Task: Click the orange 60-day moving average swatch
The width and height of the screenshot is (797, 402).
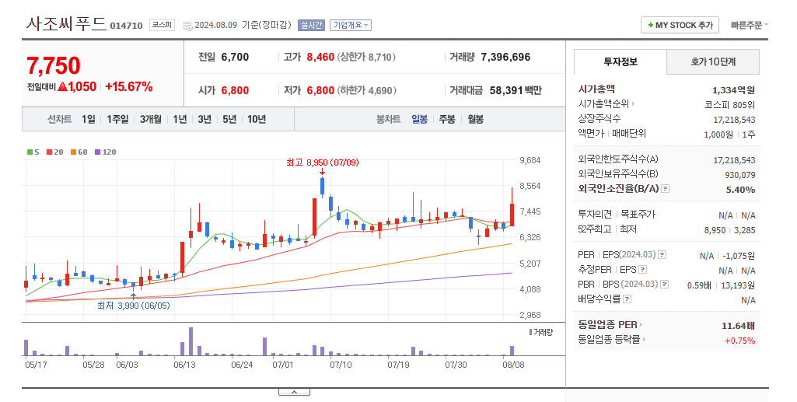Action: pos(73,152)
